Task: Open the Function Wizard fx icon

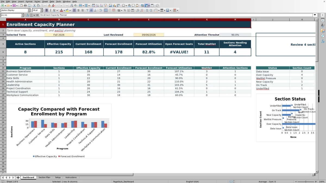Action: pos(27,15)
